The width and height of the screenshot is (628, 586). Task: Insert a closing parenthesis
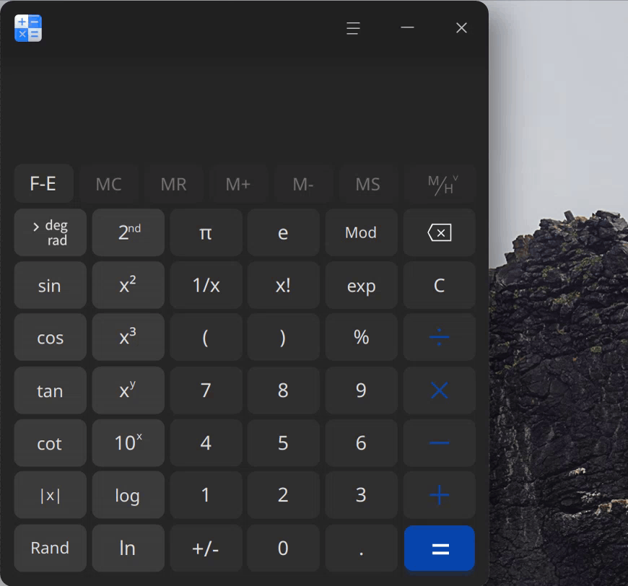283,337
